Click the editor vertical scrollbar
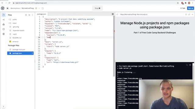This screenshot has width=195, height=109. point(114,46)
